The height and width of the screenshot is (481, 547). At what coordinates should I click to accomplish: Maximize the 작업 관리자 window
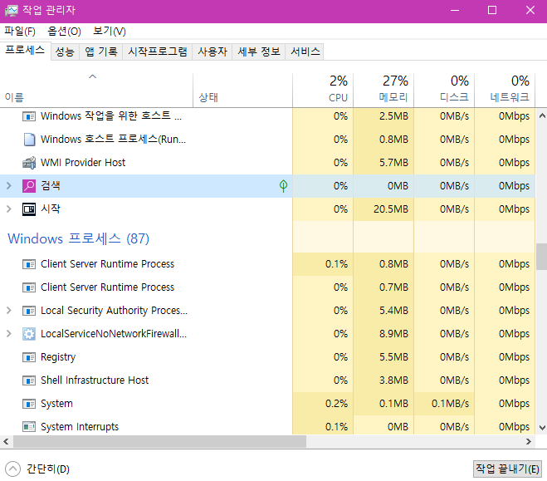pyautogui.click(x=492, y=11)
